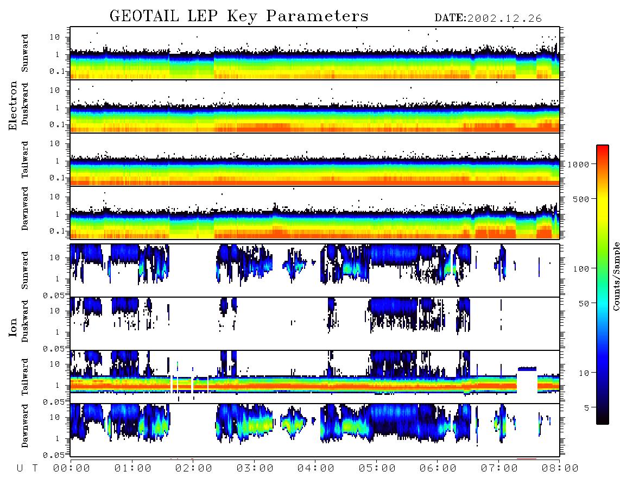Select the Ion Tailward panel label
Image resolution: width=620 pixels, height=478 pixels.
point(25,376)
